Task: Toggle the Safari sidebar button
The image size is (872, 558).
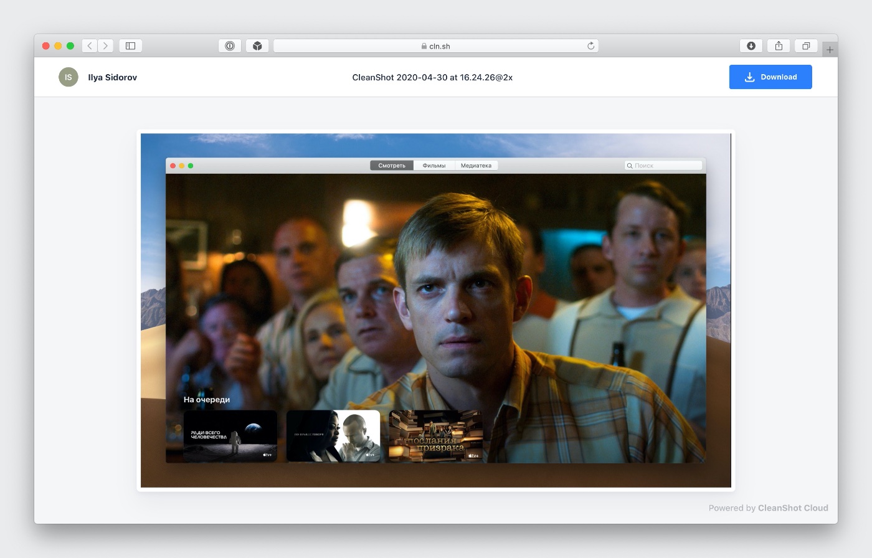Action: [131, 45]
